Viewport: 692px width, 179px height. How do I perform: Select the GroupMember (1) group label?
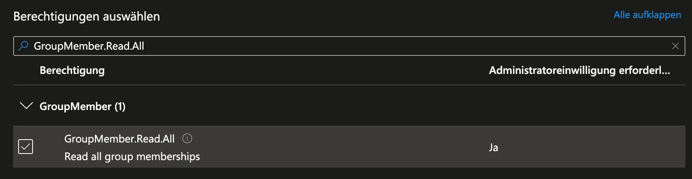click(75, 106)
